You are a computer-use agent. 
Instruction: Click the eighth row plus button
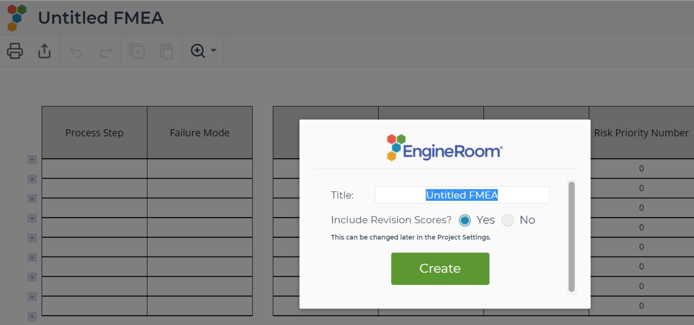[32, 297]
